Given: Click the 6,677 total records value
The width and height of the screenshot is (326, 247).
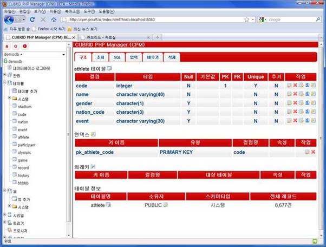Looking at the screenshot, I should point(283,205).
